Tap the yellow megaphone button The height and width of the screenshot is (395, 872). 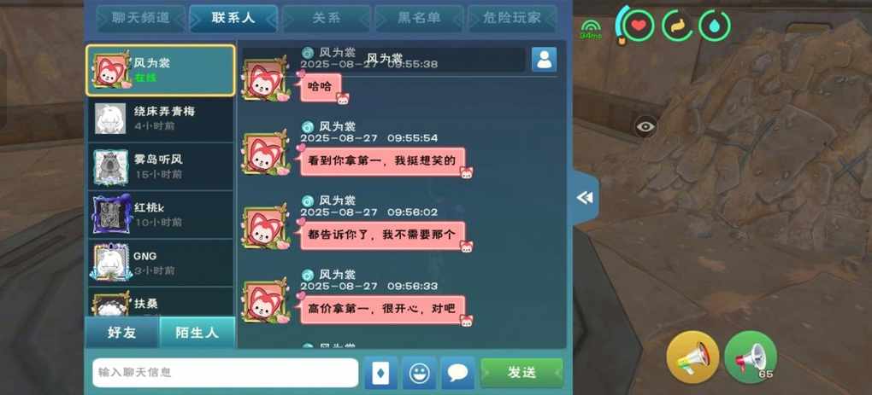click(x=693, y=357)
